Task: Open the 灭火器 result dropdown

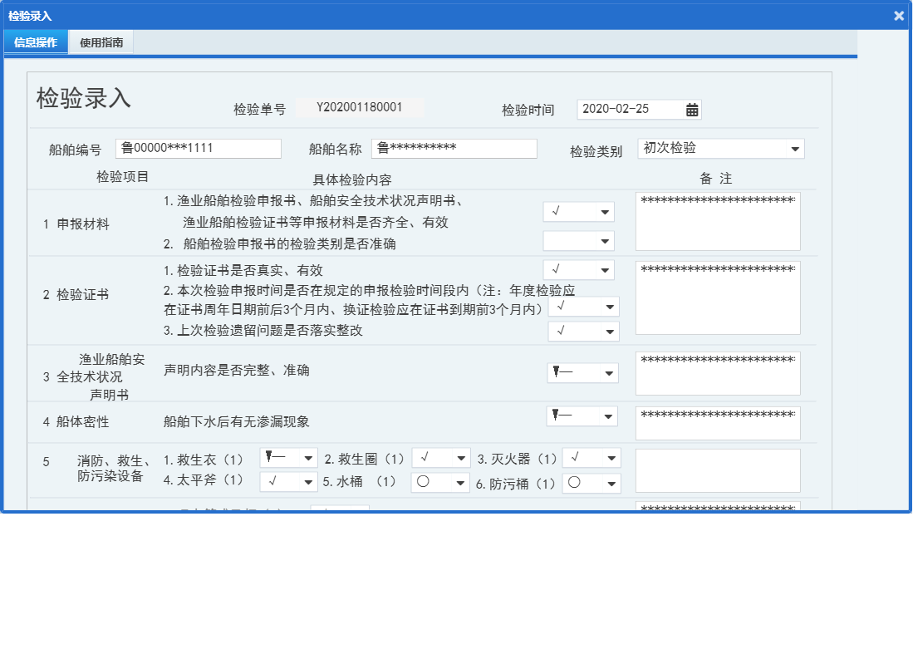Action: [x=611, y=456]
